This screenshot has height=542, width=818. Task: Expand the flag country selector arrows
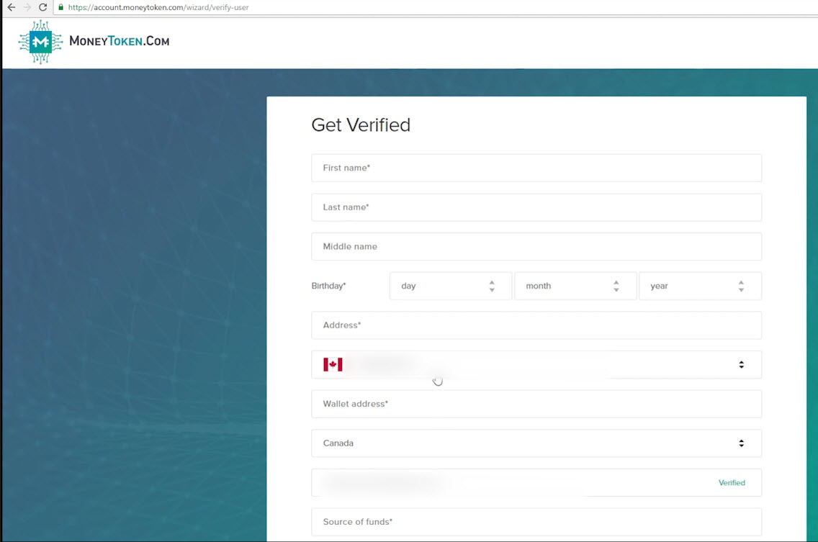point(741,365)
